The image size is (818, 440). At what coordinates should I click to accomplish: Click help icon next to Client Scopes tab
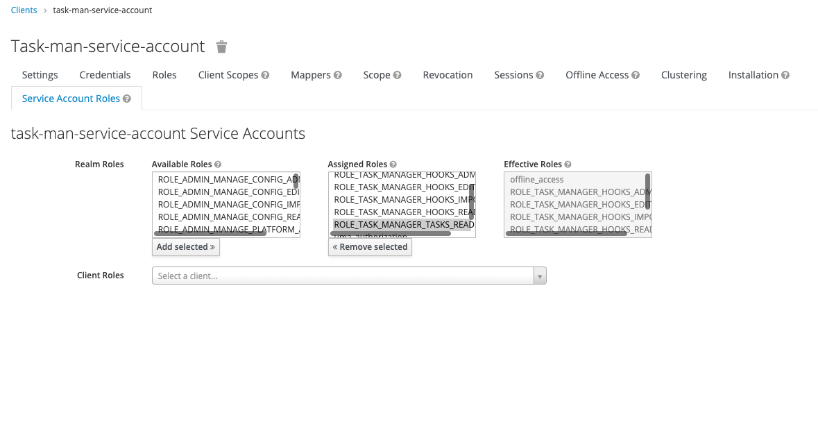265,75
